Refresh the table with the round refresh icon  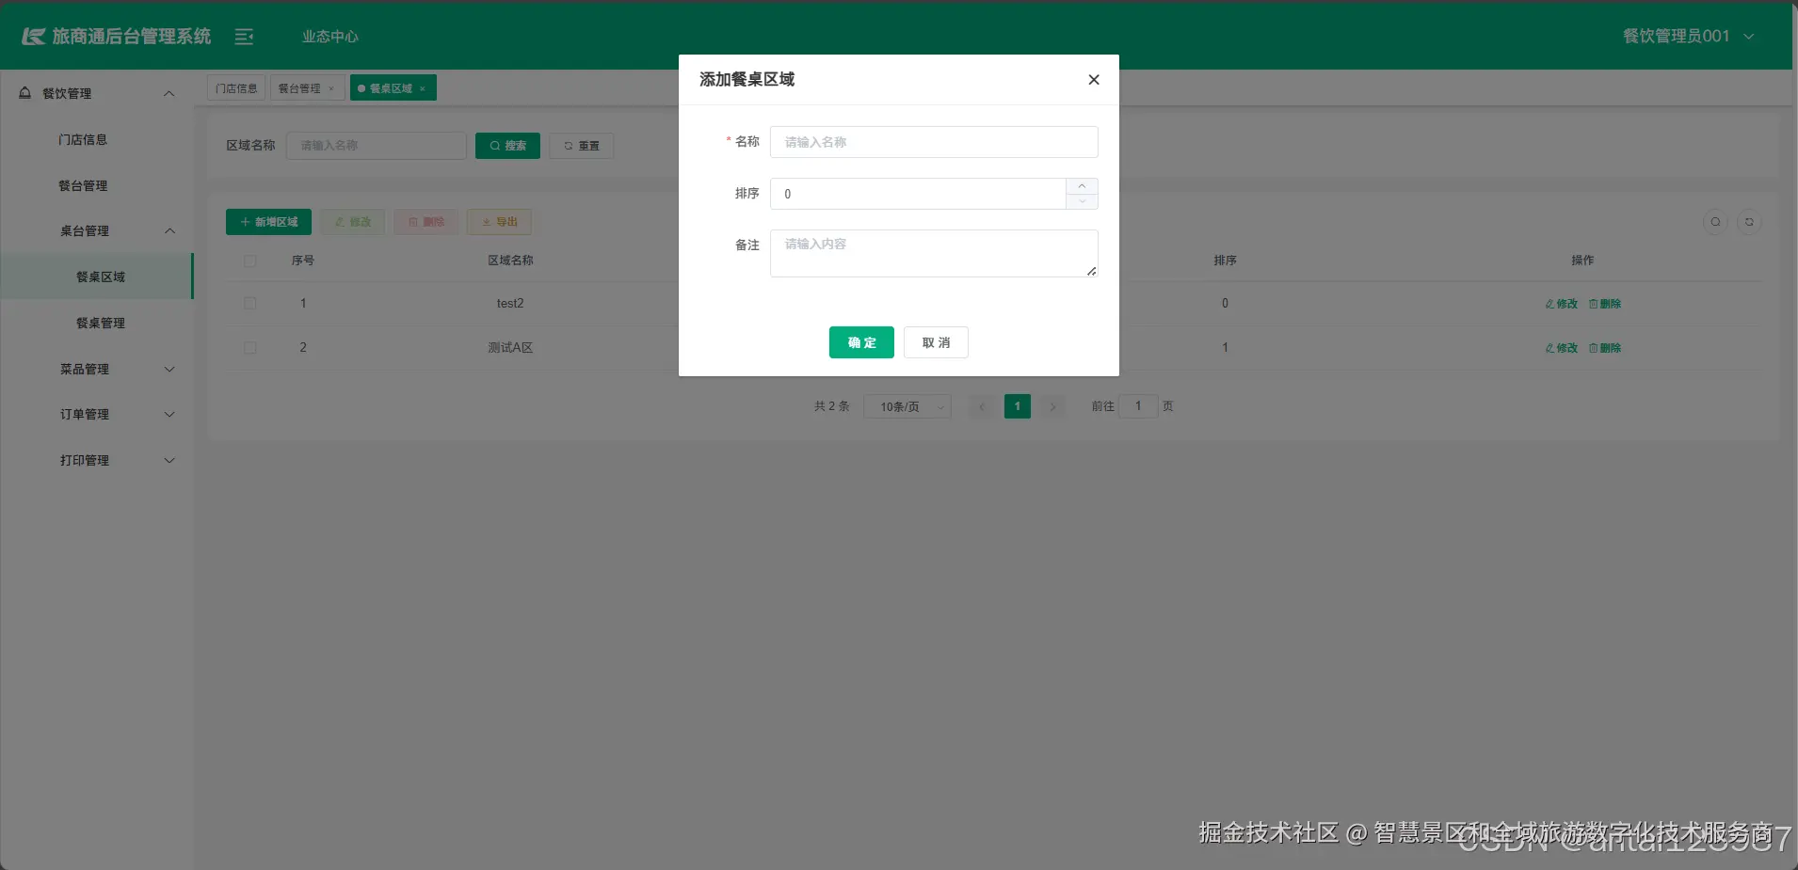1749,222
